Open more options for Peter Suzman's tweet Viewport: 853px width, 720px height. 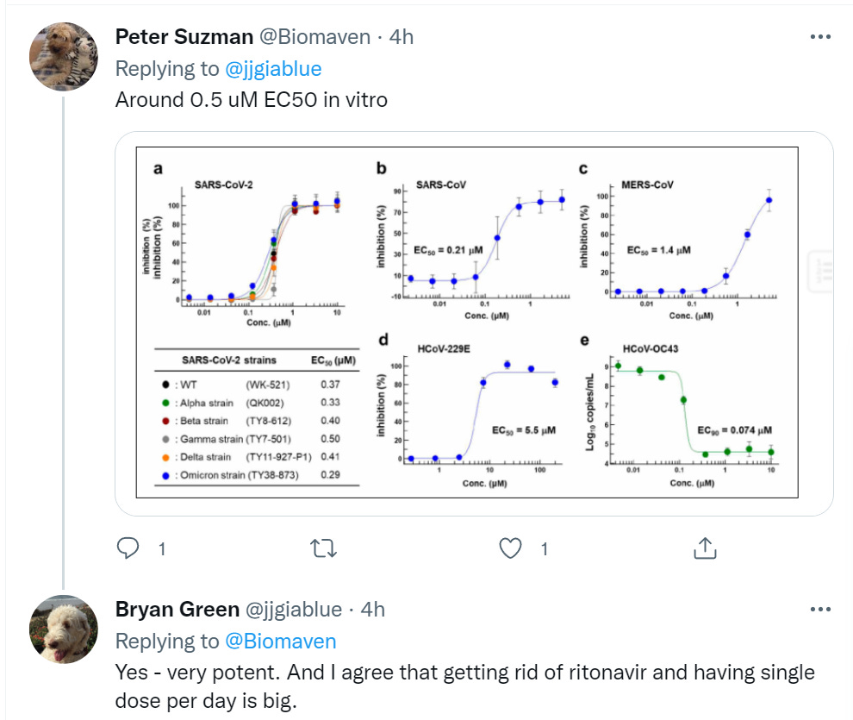(x=820, y=37)
